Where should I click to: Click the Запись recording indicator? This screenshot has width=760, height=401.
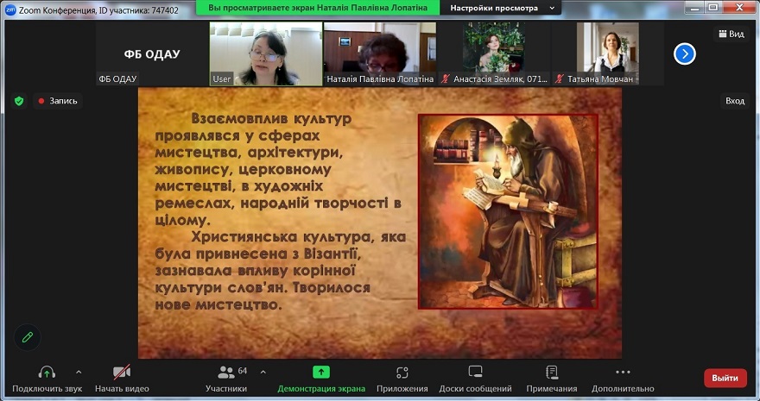(x=57, y=101)
